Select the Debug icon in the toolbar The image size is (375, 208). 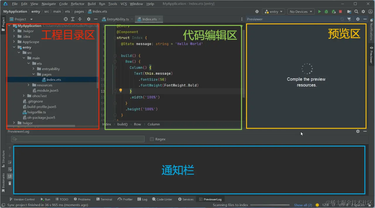[326, 11]
